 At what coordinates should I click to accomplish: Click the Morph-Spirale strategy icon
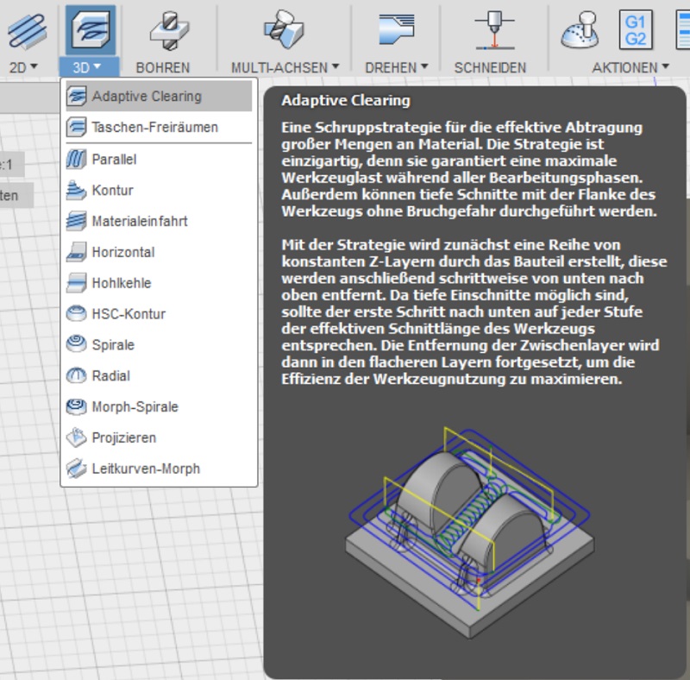click(76, 406)
